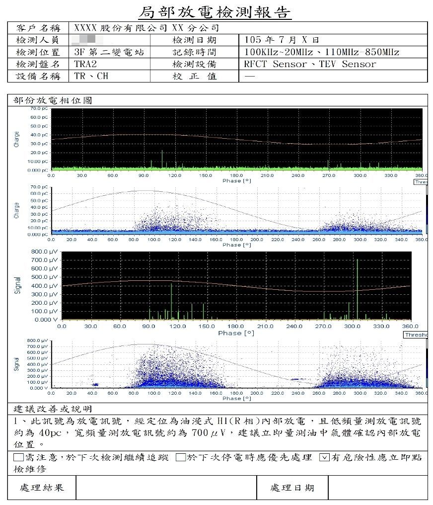Click the 處理結果 label
The height and width of the screenshot is (505, 433).
(x=42, y=488)
